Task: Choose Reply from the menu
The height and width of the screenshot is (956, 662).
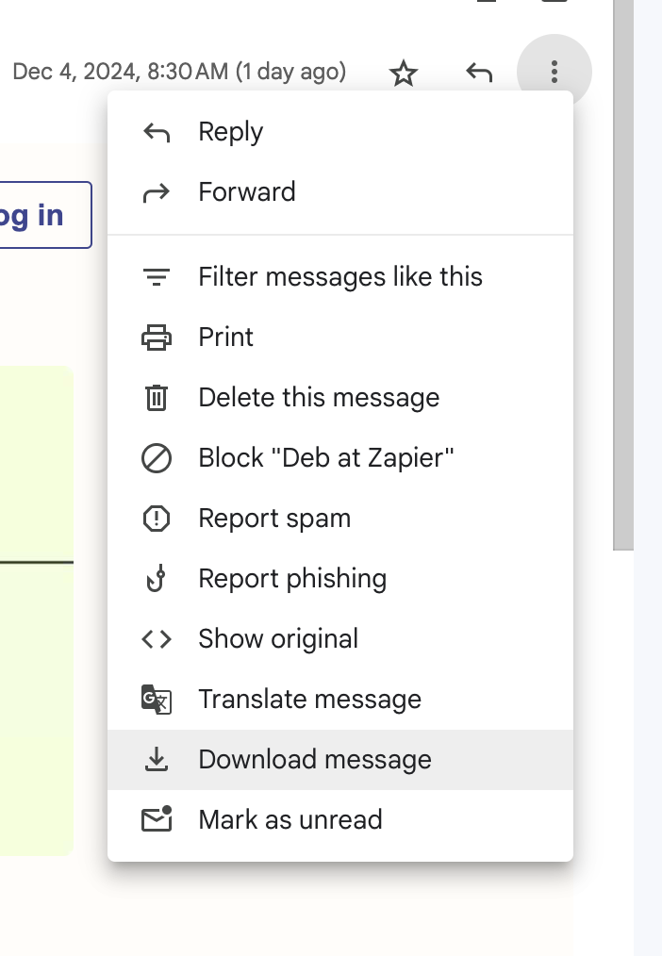Action: tap(340, 132)
